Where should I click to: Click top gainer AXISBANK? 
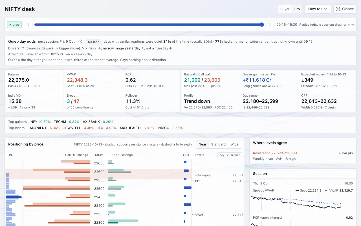pyautogui.click(x=91, y=122)
